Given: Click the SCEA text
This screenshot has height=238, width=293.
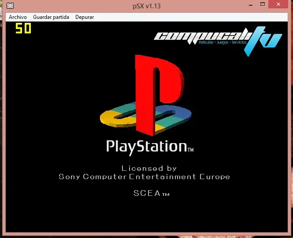Looking at the screenshot, I should pos(152,193).
